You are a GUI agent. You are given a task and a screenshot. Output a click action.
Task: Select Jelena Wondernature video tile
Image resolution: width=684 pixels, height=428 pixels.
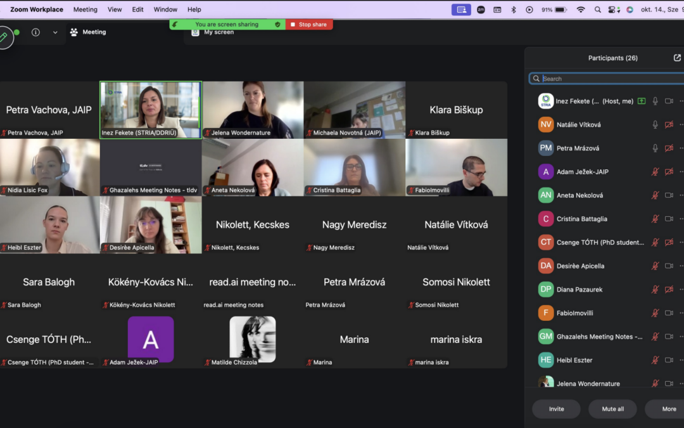253,110
